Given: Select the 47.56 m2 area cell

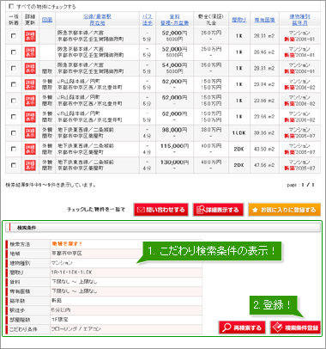Looking at the screenshot, I should pyautogui.click(x=264, y=165).
